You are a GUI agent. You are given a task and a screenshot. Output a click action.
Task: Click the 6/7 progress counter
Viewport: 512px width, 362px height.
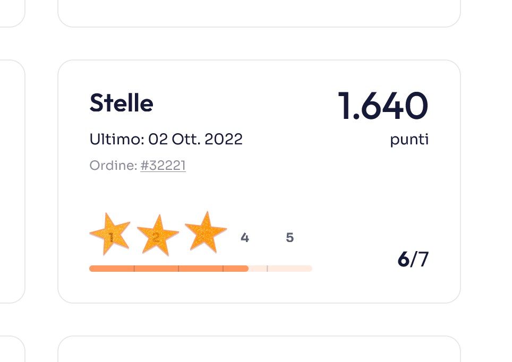413,260
